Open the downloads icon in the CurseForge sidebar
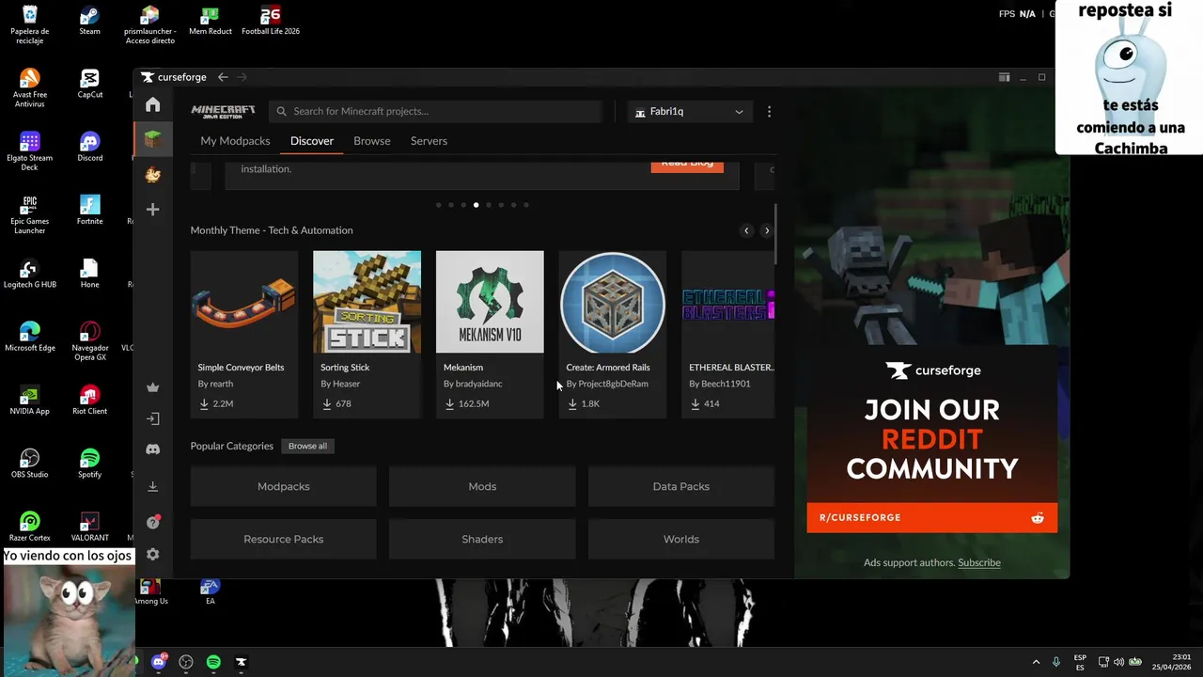1203x677 pixels. pyautogui.click(x=152, y=486)
